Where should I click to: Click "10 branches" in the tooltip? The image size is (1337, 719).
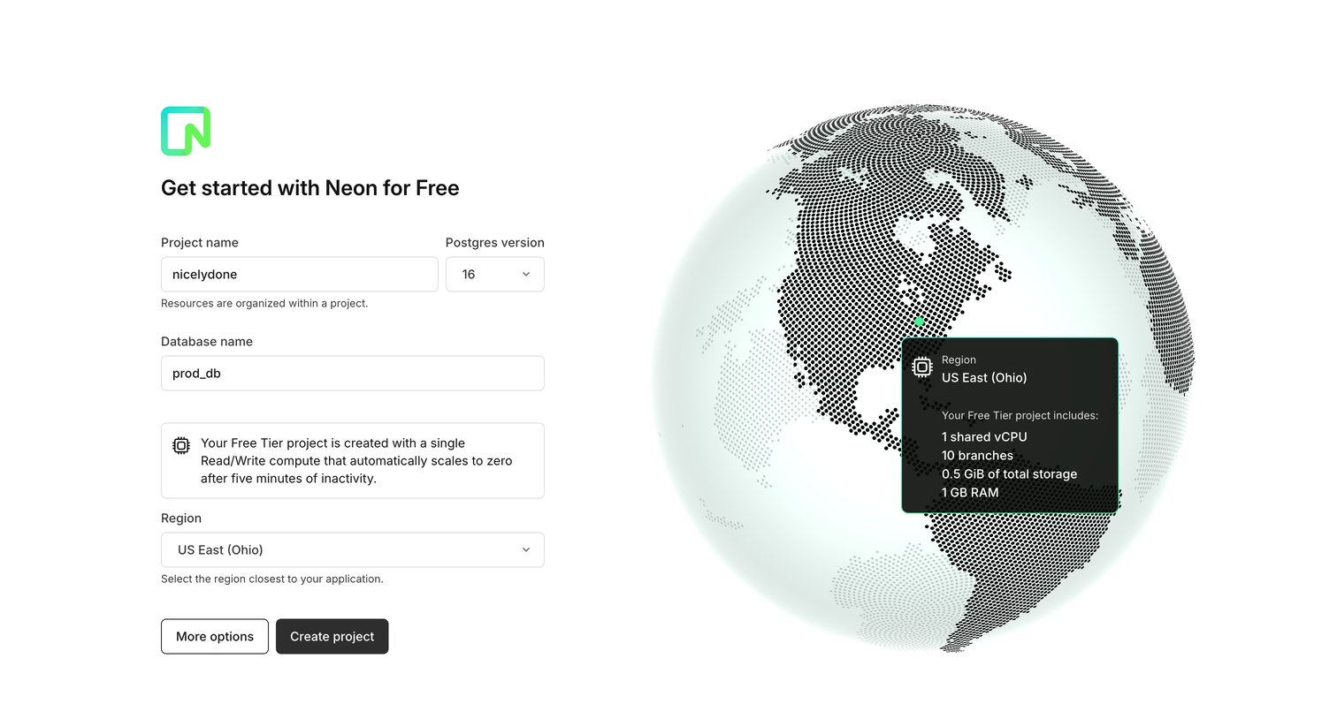click(977, 456)
